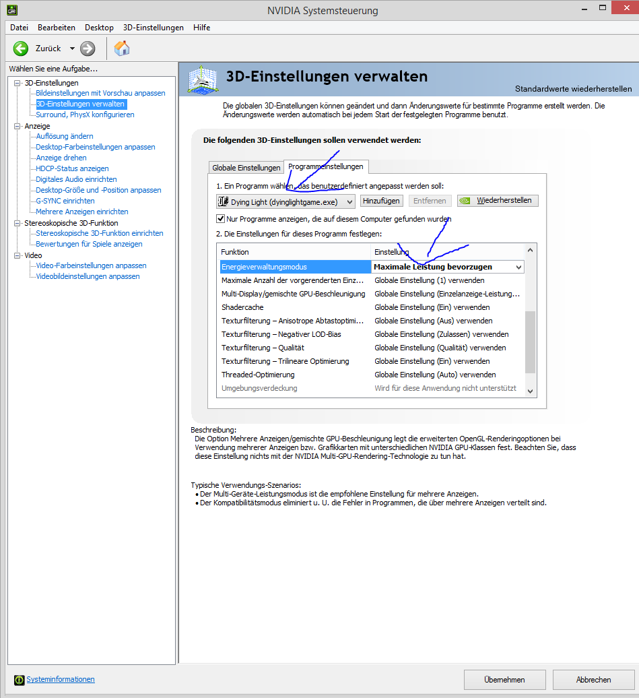
Task: Click the green Zurück back arrow icon
Action: (x=20, y=49)
